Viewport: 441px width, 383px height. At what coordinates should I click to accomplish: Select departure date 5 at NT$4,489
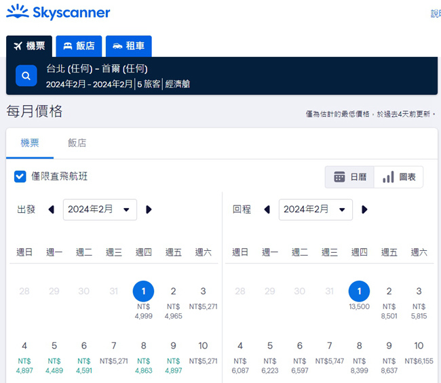(x=54, y=359)
